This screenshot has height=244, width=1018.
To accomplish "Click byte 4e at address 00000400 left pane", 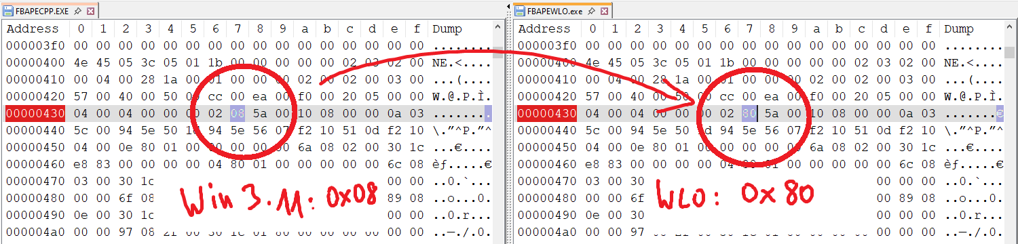I will [x=81, y=62].
